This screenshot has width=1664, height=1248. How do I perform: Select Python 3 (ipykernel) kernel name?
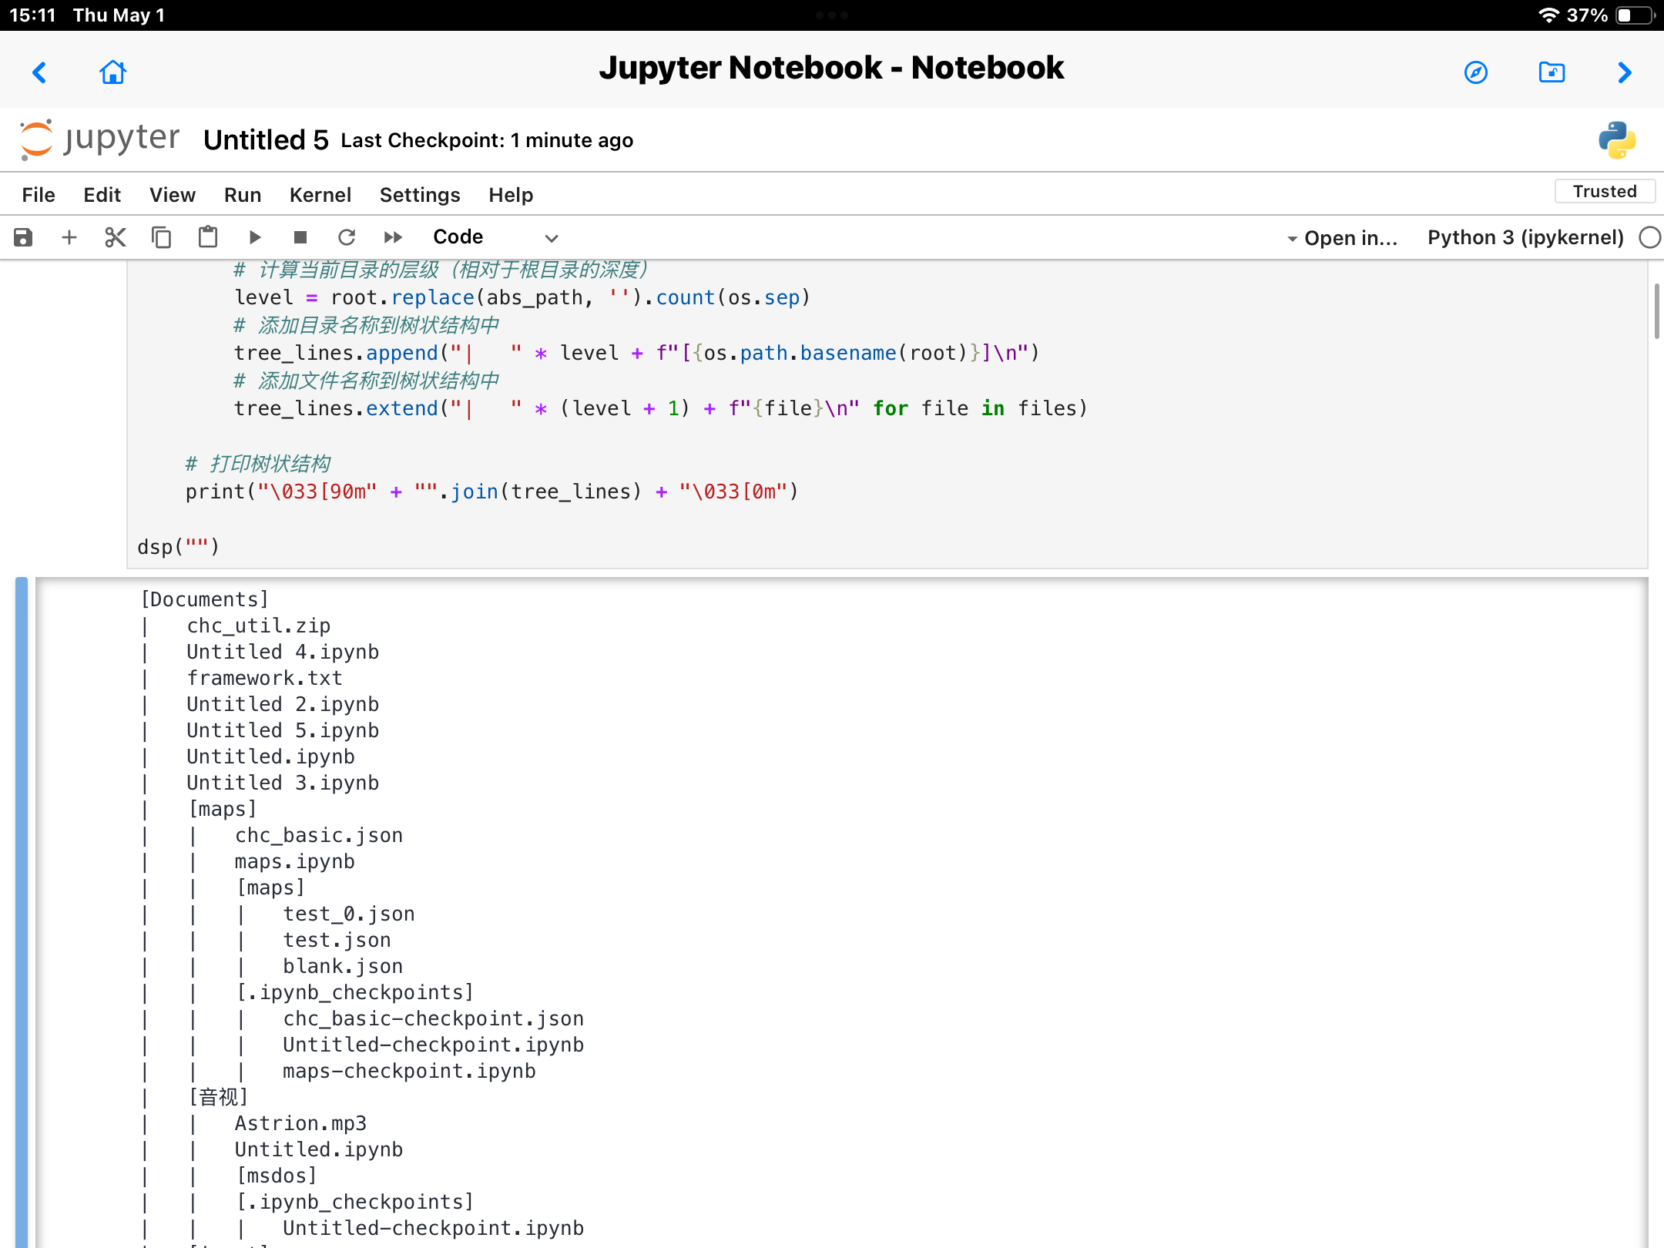click(1525, 237)
